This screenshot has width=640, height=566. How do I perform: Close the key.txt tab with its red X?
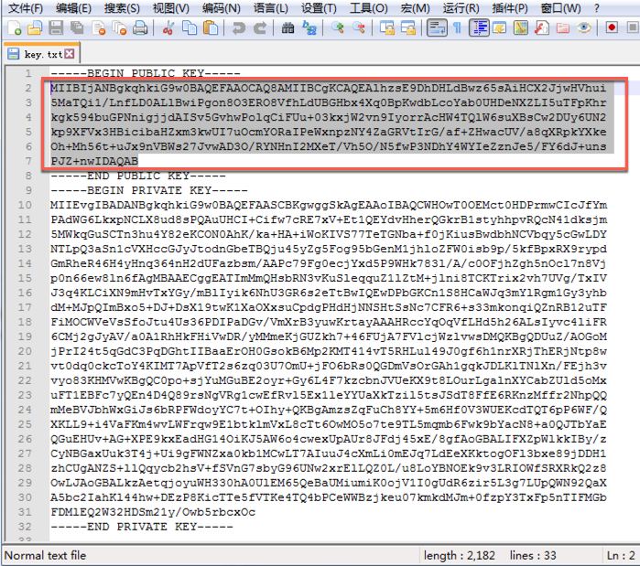70,54
